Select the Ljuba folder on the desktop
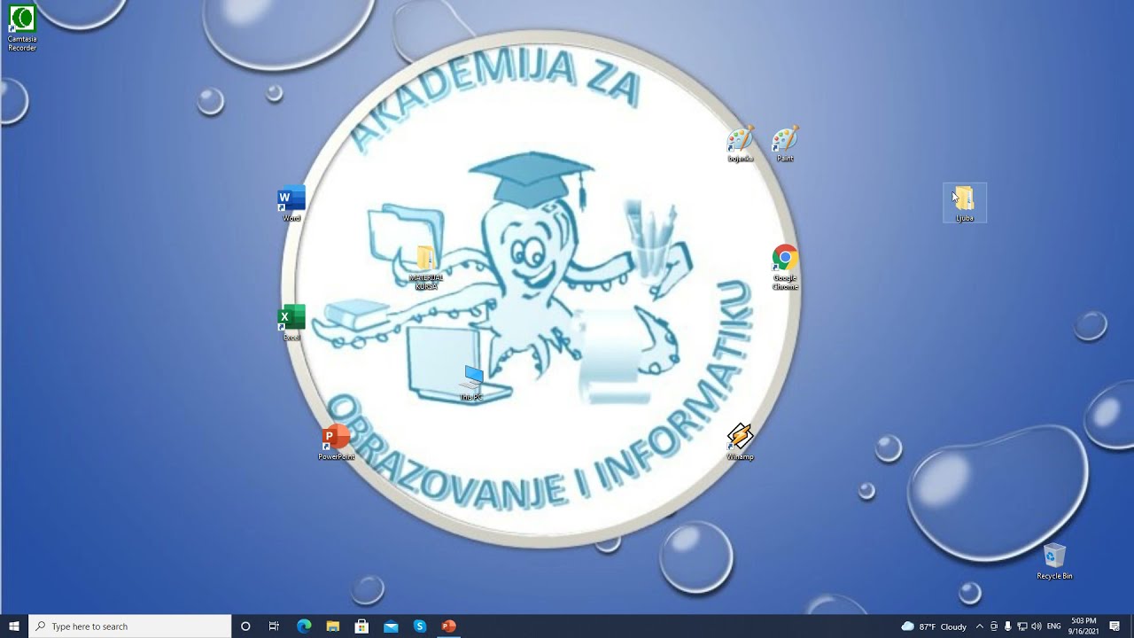1134x638 pixels. click(x=965, y=204)
